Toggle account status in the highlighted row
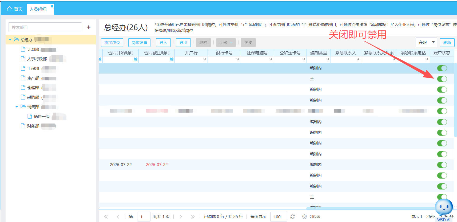Screen dimensions: 457x222 point(442,68)
